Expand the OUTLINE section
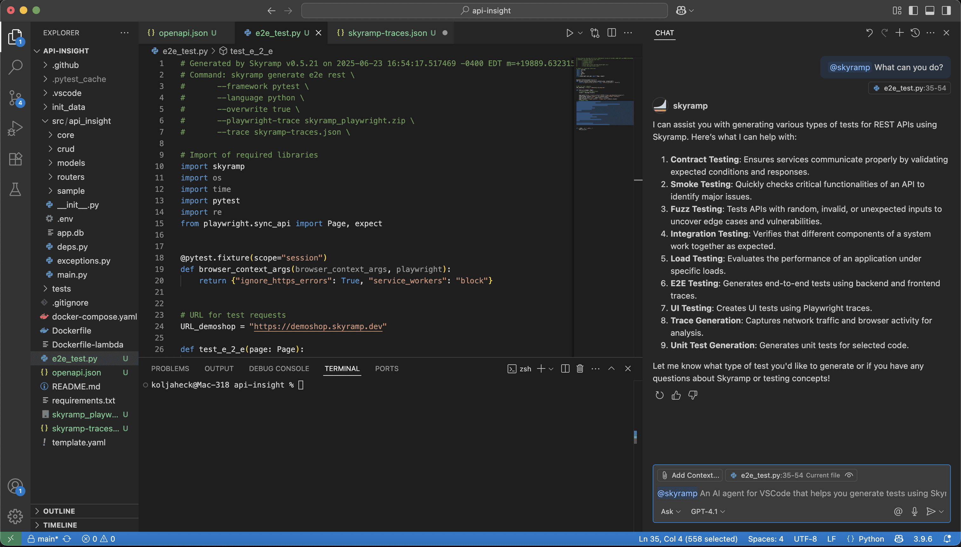 tap(59, 511)
